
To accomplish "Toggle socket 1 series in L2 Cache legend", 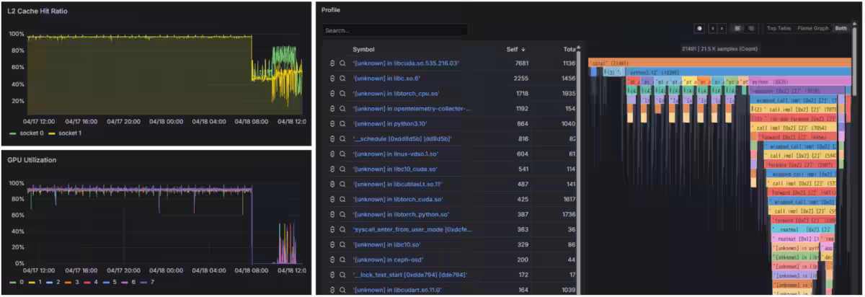I will point(71,133).
